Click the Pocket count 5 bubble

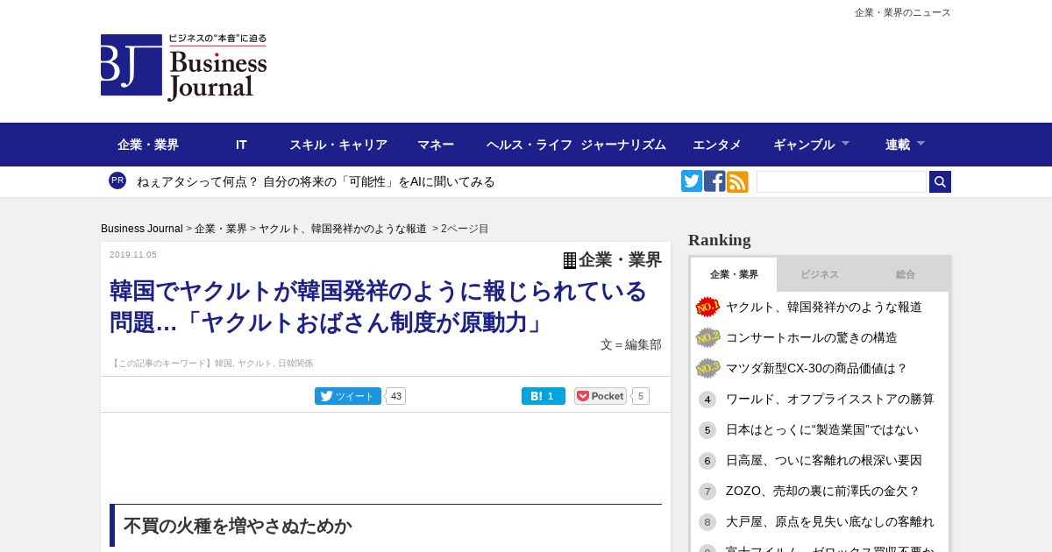pos(641,396)
